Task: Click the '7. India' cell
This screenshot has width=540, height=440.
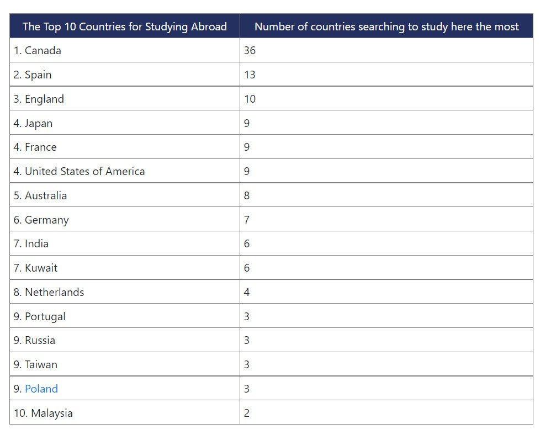Action: pos(125,243)
